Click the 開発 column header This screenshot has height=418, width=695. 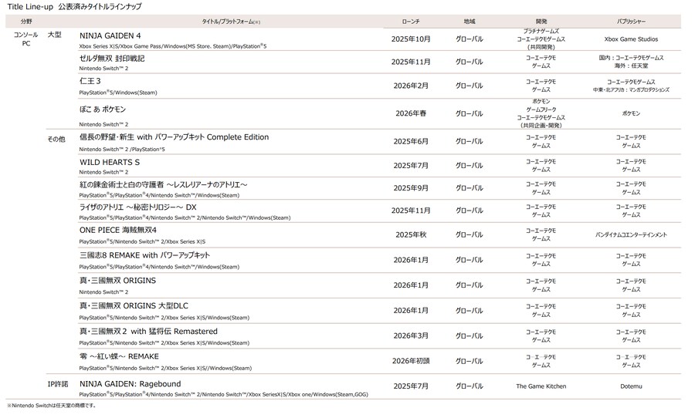(x=541, y=22)
